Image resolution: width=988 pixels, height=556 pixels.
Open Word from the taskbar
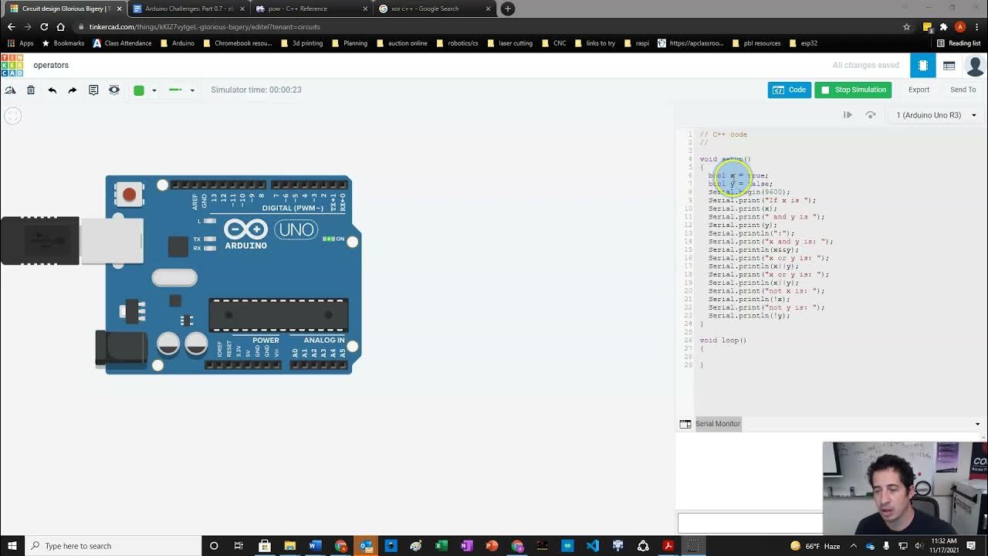tap(315, 546)
